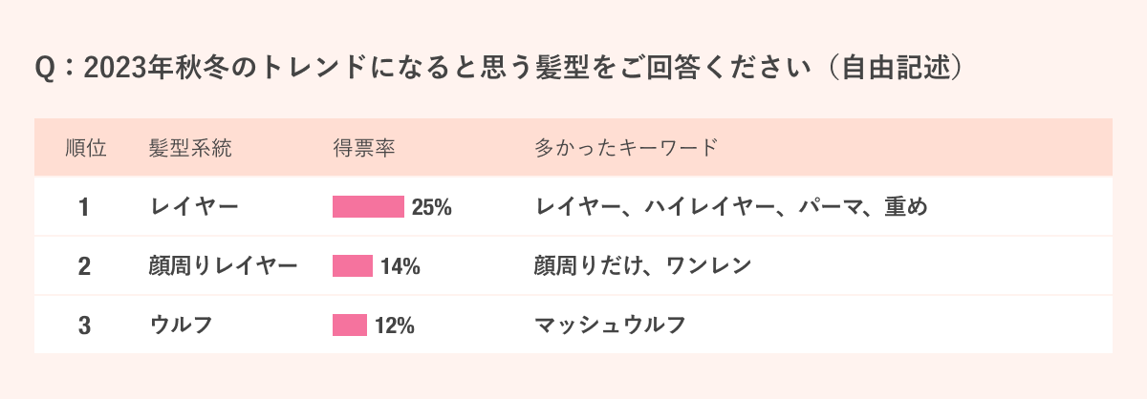Click the keywords 顔周りだけ、ワンレン

pyautogui.click(x=643, y=266)
